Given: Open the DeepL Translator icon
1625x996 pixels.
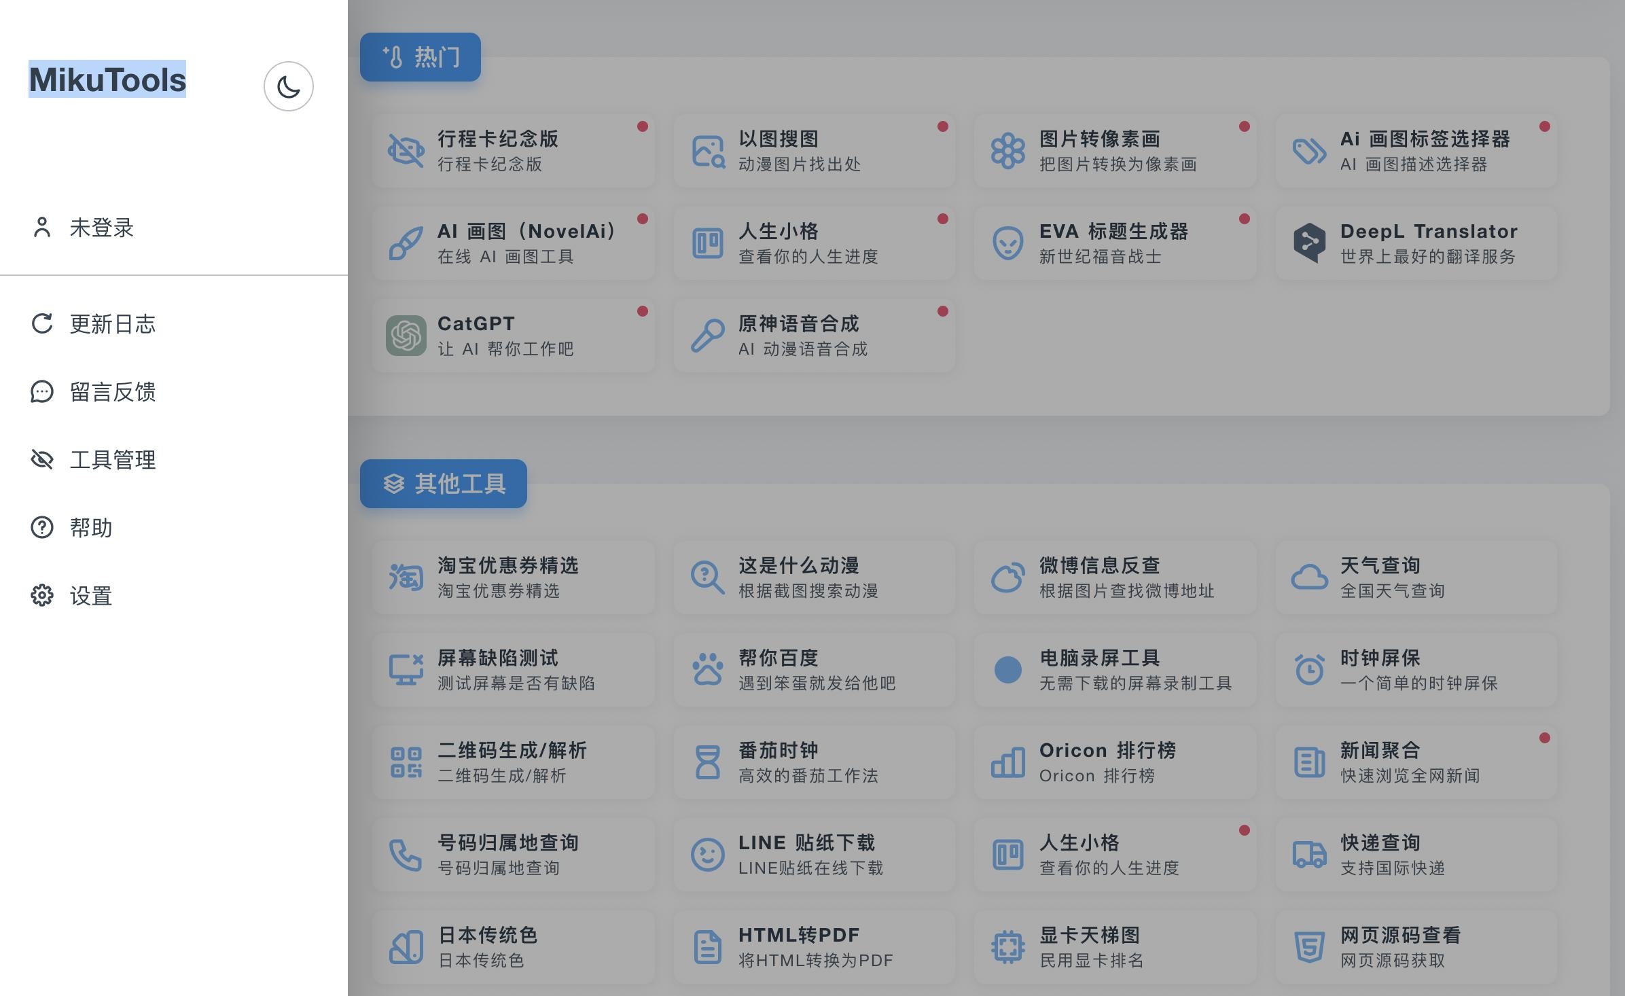Looking at the screenshot, I should 1309,243.
